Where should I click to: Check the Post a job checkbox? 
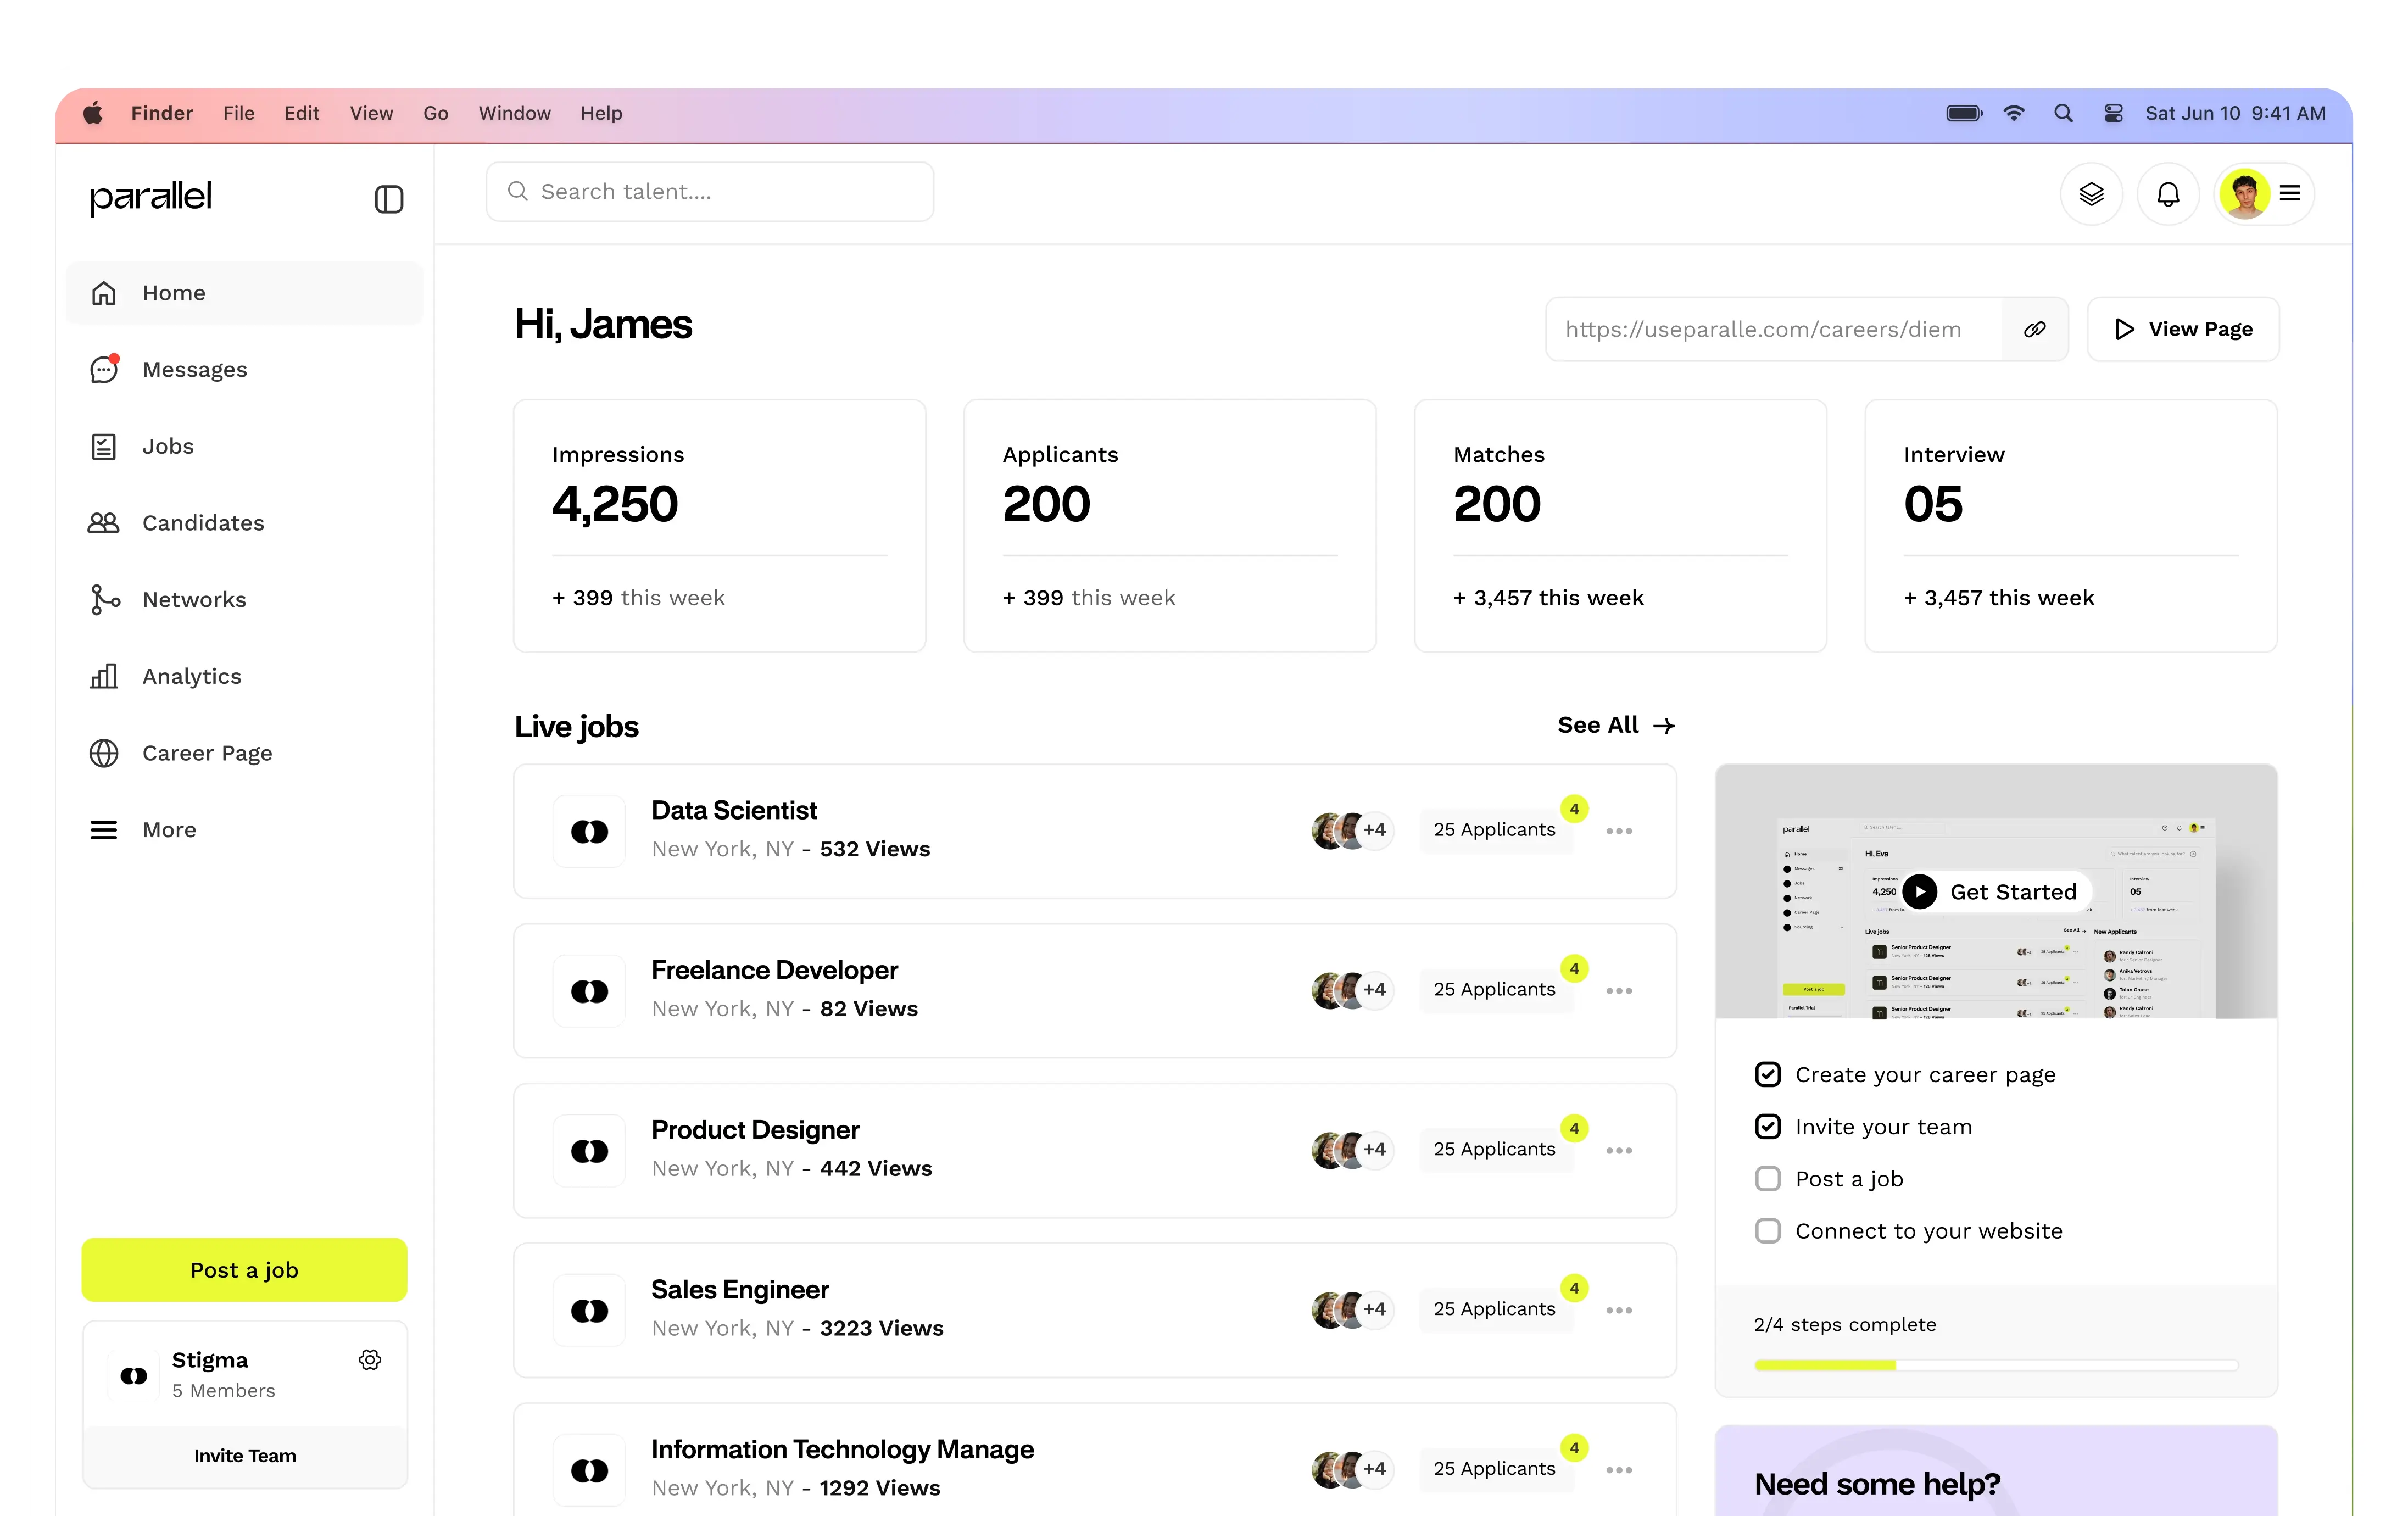point(1767,1179)
